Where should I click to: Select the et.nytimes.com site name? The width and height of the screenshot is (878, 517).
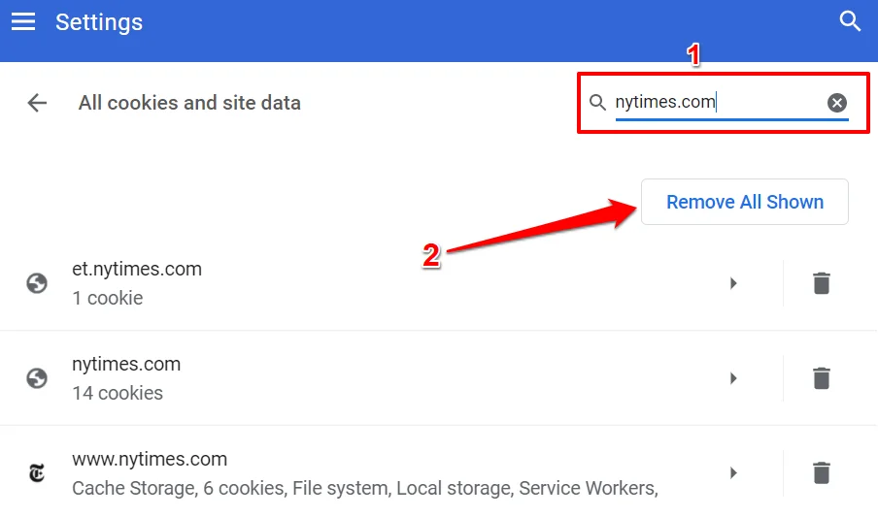137,269
